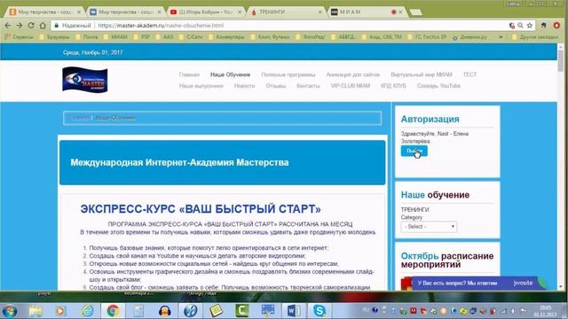The image size is (568, 319).
Task: Click the Google Chrome taskbar icon
Action: click(113, 311)
